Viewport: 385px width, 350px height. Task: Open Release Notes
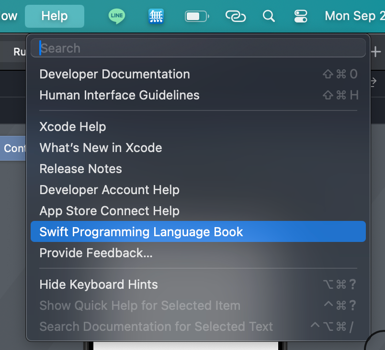(x=80, y=169)
